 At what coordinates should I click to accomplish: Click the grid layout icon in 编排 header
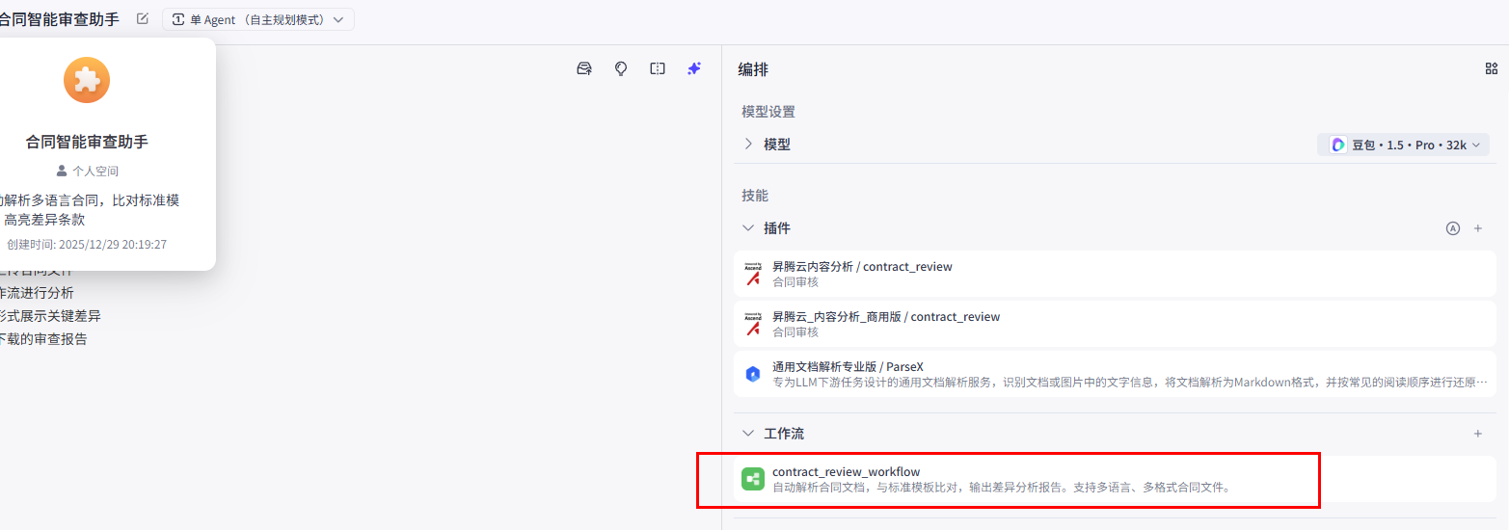coord(1492,68)
